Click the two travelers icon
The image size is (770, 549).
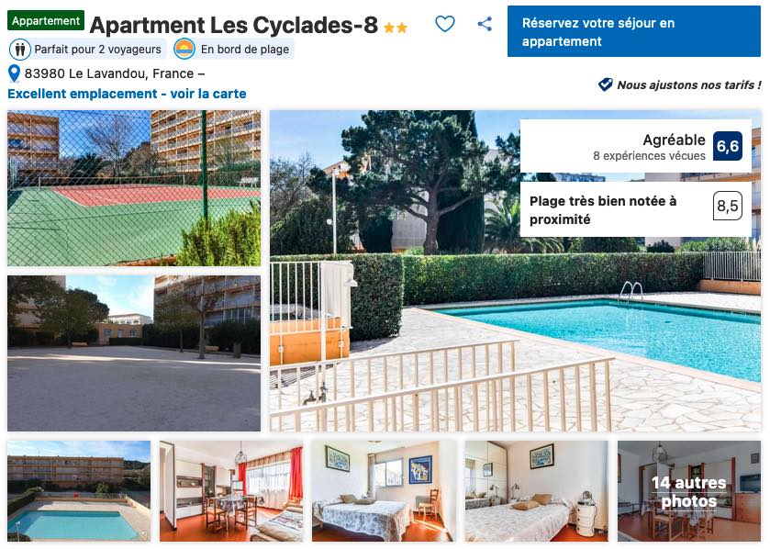[20, 50]
